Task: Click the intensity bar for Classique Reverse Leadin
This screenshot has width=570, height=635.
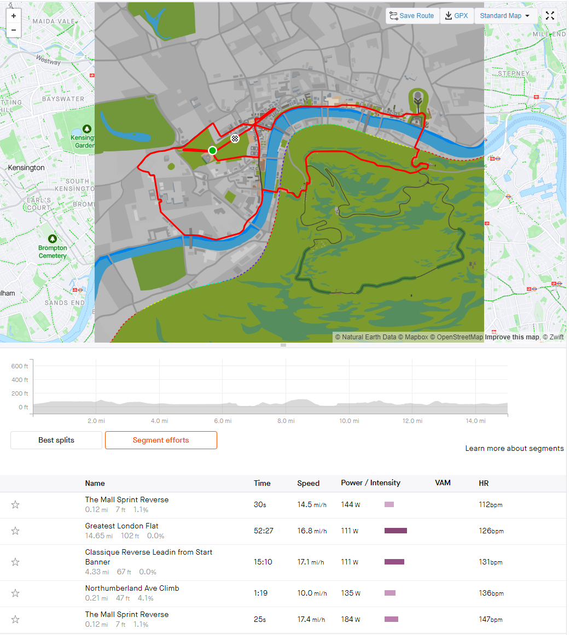Action: click(x=394, y=562)
